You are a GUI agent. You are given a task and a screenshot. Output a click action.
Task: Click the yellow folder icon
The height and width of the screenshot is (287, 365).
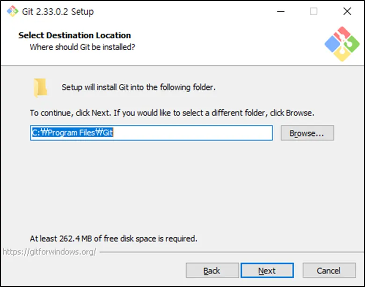coord(40,88)
